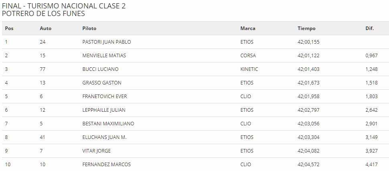Viewport: 389px width, 171px height.
Task: Click the name BUCCI LUCIANO
Action: pos(100,69)
